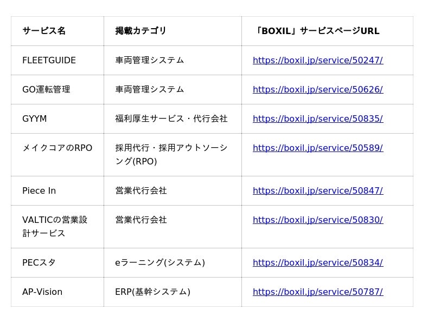Screen dimensions: 434x323
Task: Click the boxil.jp/service/50835/ URL
Action: pos(317,119)
